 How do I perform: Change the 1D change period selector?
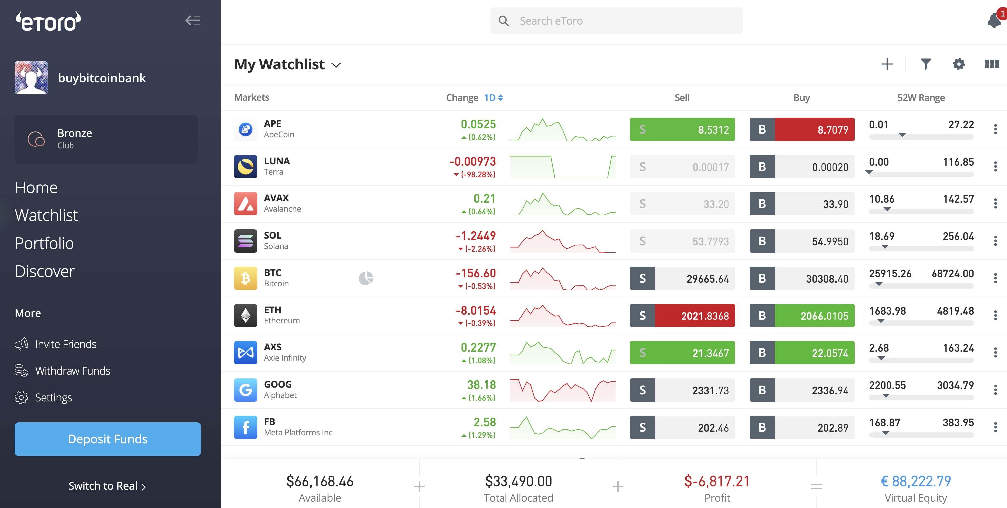coord(493,98)
